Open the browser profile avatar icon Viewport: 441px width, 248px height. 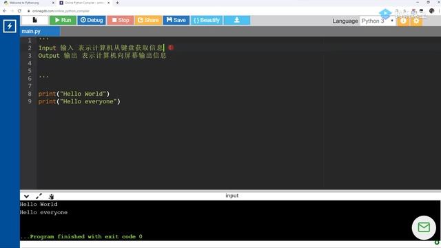(432, 11)
